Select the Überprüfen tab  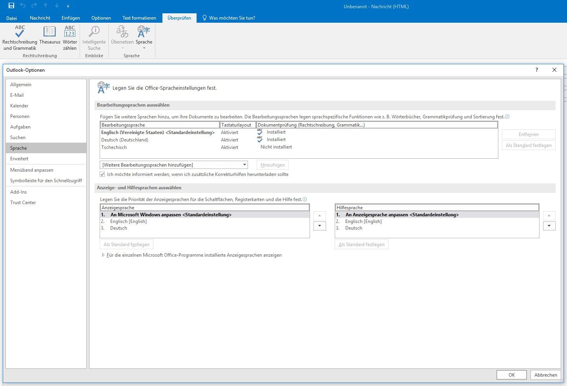pos(179,18)
